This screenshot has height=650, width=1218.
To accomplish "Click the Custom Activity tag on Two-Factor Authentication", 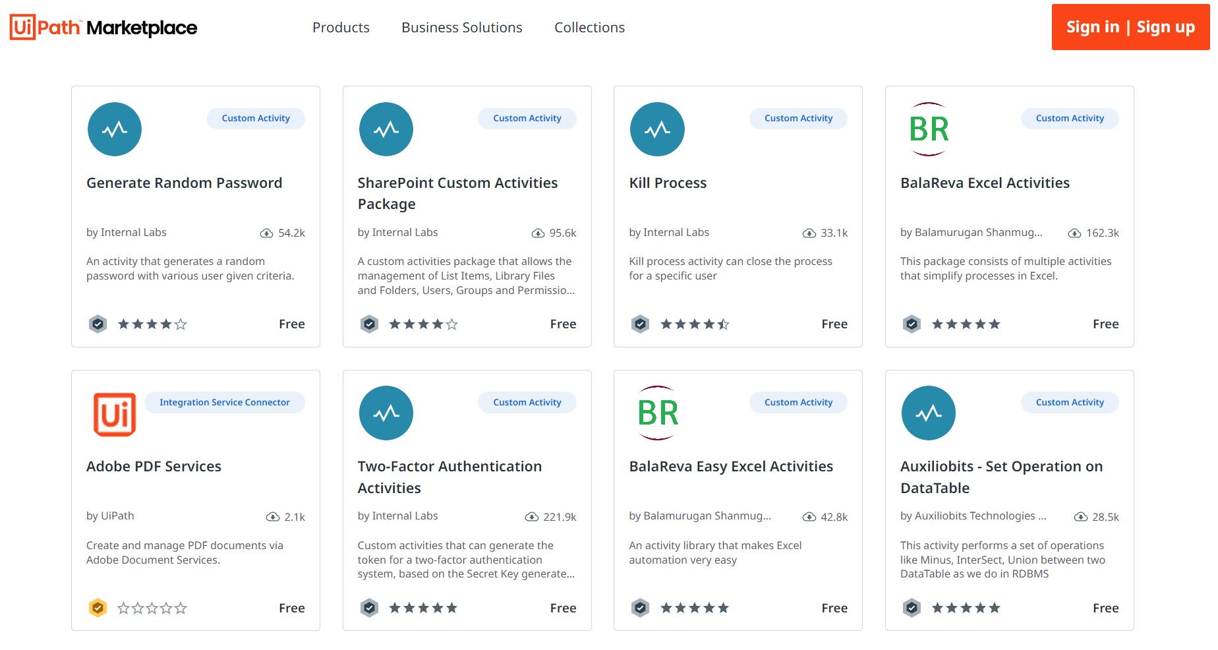I will point(527,403).
